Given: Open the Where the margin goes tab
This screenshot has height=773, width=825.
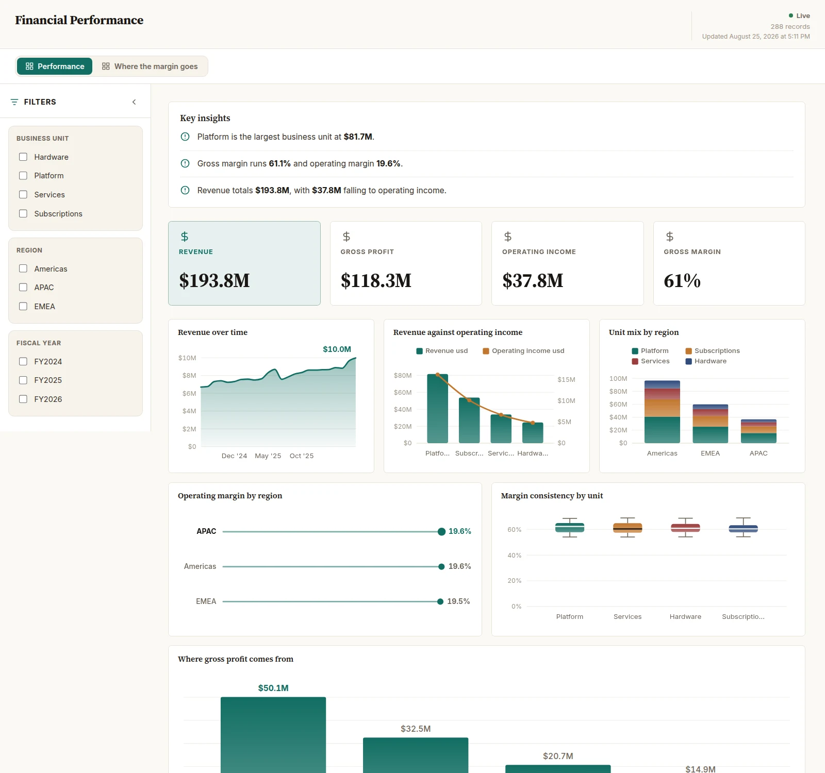Looking at the screenshot, I should 150,66.
